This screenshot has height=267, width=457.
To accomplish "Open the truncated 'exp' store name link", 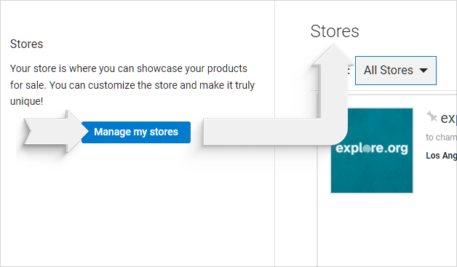I will pyautogui.click(x=448, y=118).
